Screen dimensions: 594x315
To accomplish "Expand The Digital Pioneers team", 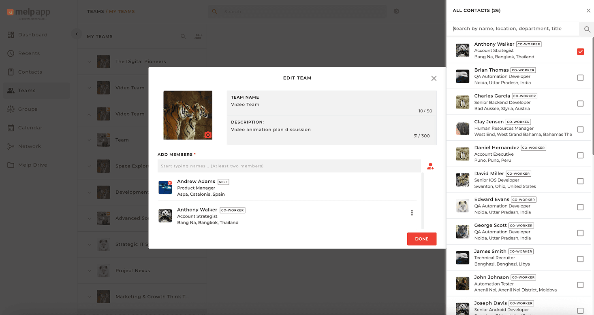I will [89, 61].
